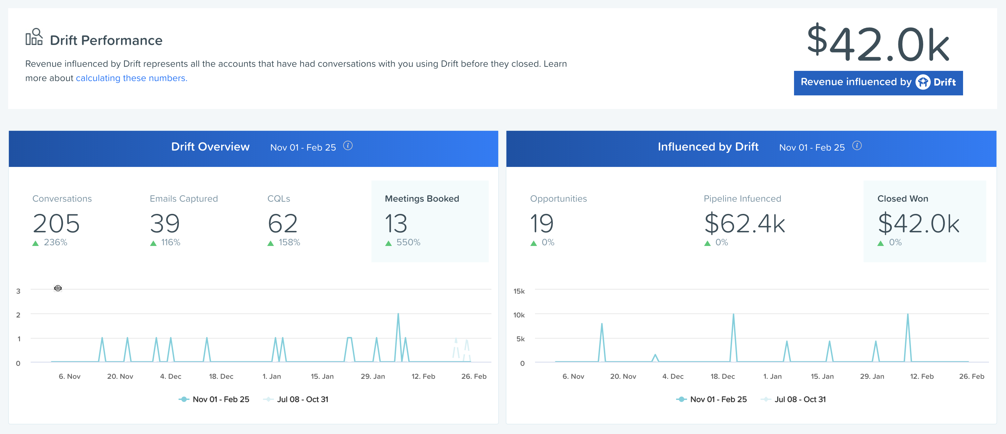
Task: Click the Drift Overview info icon
Action: point(348,146)
